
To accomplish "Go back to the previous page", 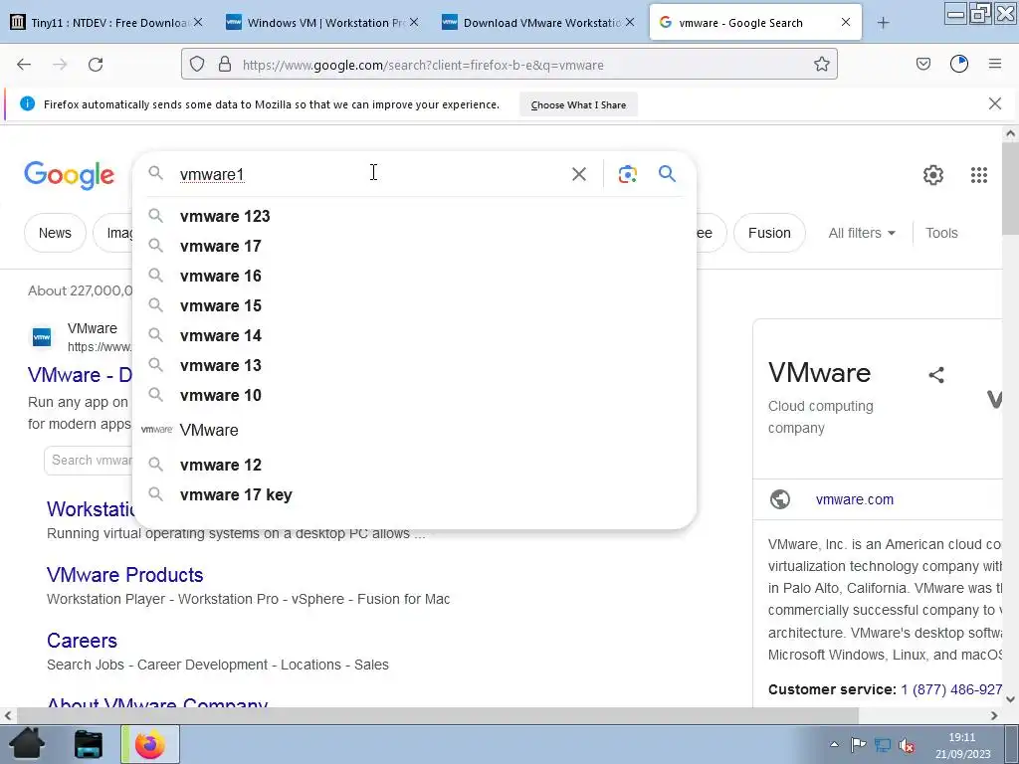I will pos(24,65).
